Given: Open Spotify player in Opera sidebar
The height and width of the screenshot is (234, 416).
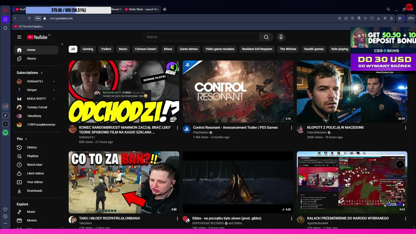Looking at the screenshot, I should [x=5, y=133].
